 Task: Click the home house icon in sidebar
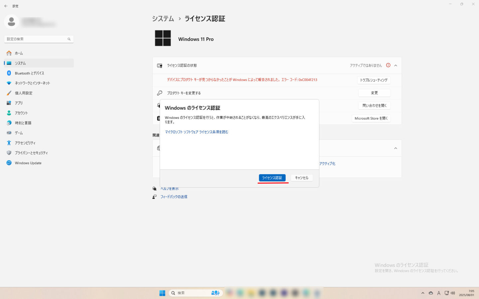[9, 53]
